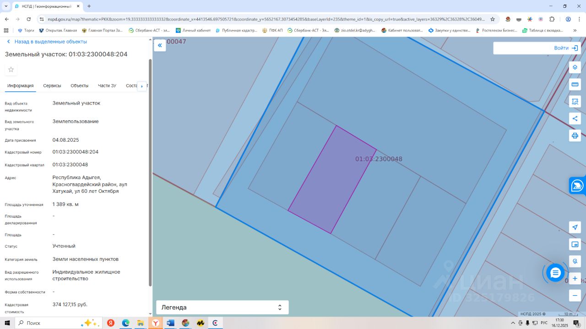Screen dimensions: 586x329
Task: Open the map layers panel
Action: coord(575,67)
